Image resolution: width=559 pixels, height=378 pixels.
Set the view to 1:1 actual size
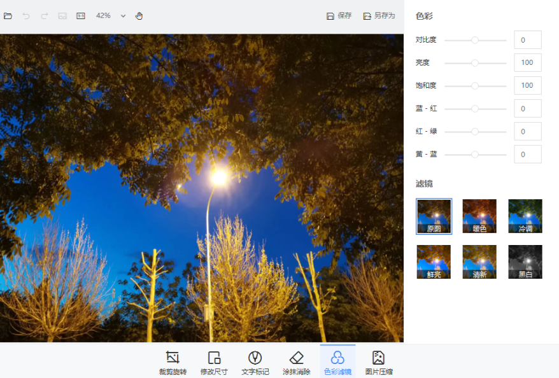[81, 16]
